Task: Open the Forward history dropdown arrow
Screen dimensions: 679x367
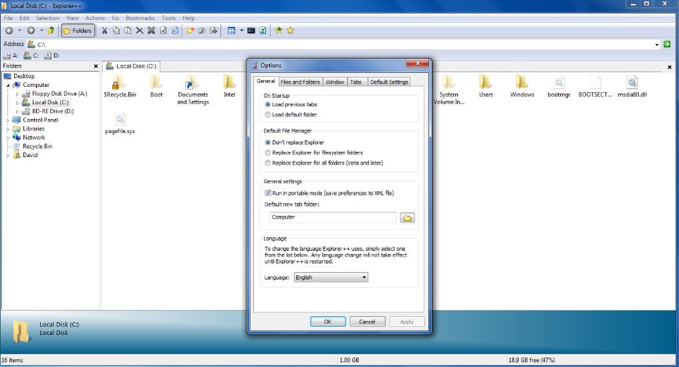Action: pyautogui.click(x=41, y=30)
